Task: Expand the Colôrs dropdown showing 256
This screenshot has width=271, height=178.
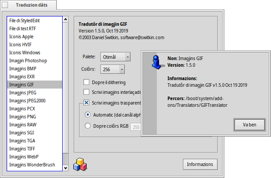Action: (113, 69)
